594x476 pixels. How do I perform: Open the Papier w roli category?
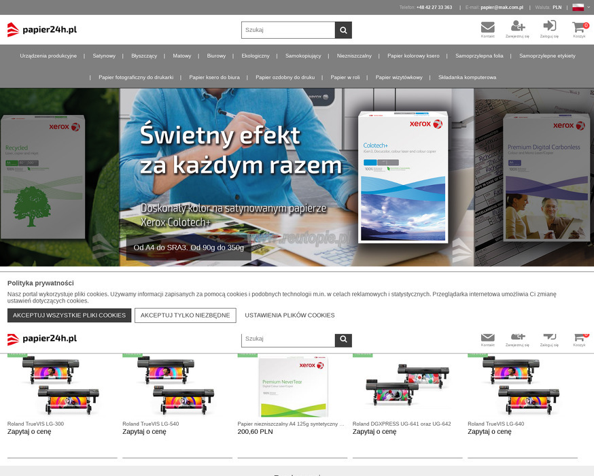click(345, 78)
